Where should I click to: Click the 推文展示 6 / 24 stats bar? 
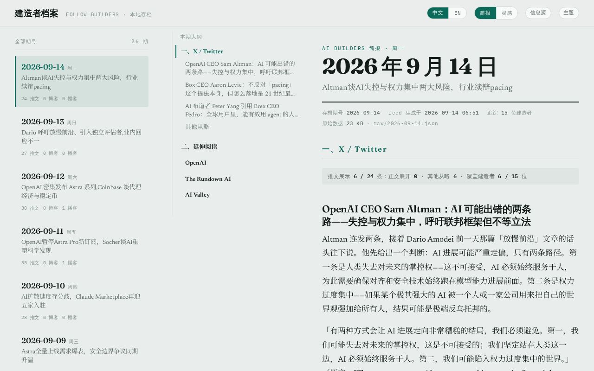point(451,176)
